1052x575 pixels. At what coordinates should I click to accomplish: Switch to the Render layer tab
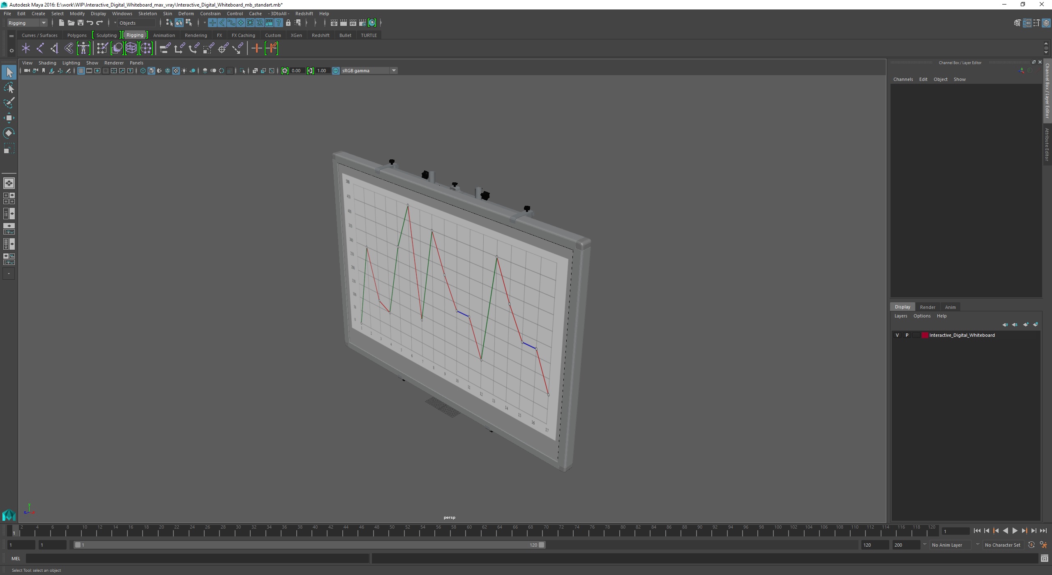[927, 307]
